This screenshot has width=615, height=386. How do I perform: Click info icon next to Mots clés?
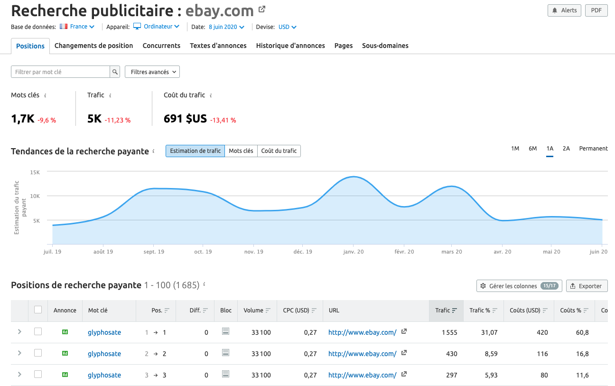(45, 95)
